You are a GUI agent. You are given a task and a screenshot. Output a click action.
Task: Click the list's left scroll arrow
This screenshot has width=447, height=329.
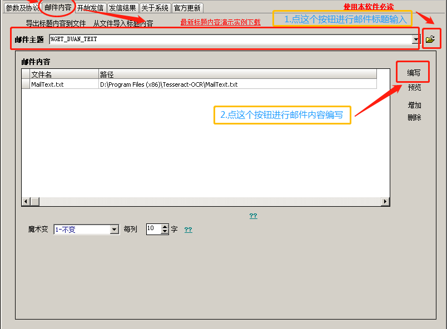tap(26, 202)
